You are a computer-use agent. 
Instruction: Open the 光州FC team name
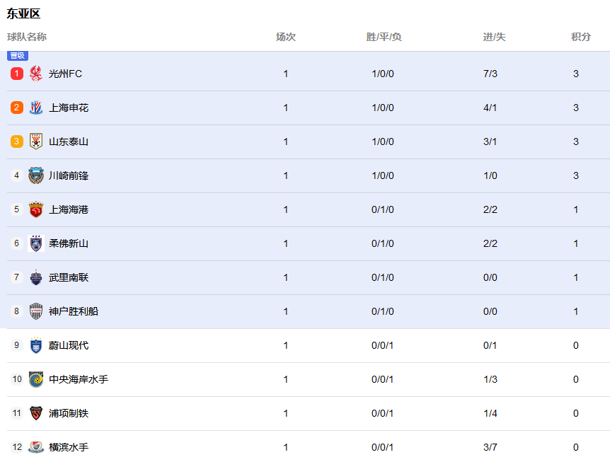click(65, 74)
